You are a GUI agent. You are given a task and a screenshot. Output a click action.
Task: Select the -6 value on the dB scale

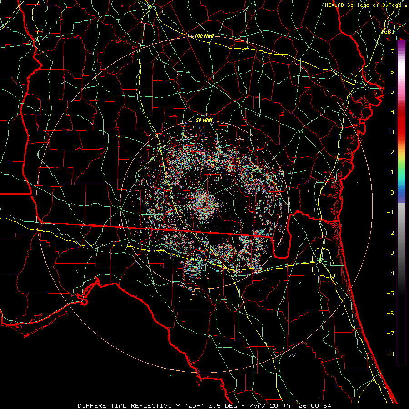coord(390,314)
